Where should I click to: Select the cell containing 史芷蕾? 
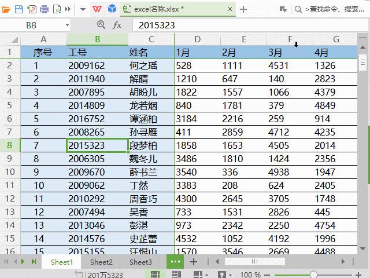click(151, 239)
